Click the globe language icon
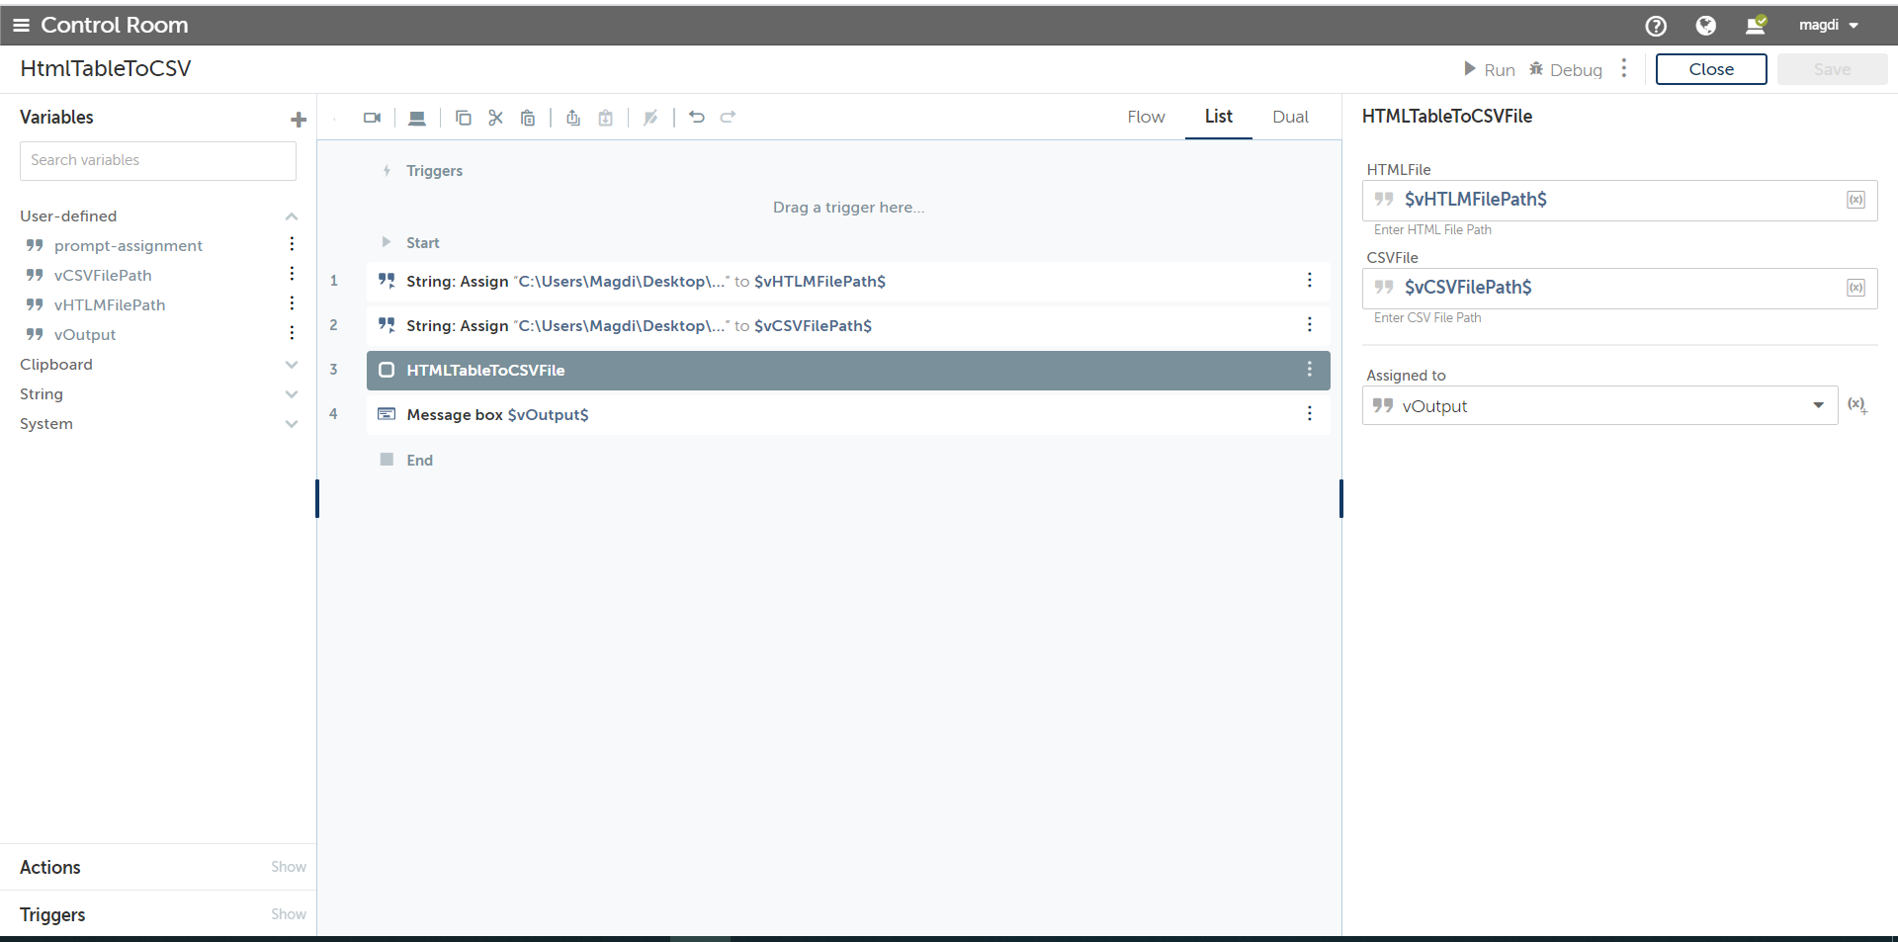Screen dimensions: 1898x942 (x=1705, y=26)
